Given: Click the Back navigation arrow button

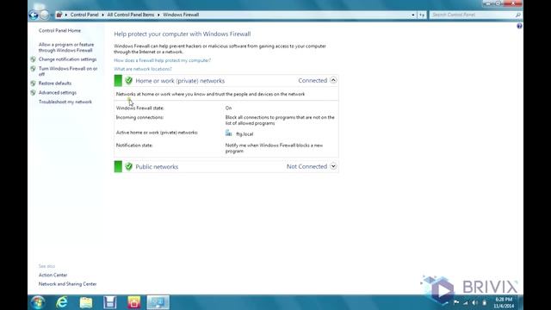Looking at the screenshot, I should (34, 15).
